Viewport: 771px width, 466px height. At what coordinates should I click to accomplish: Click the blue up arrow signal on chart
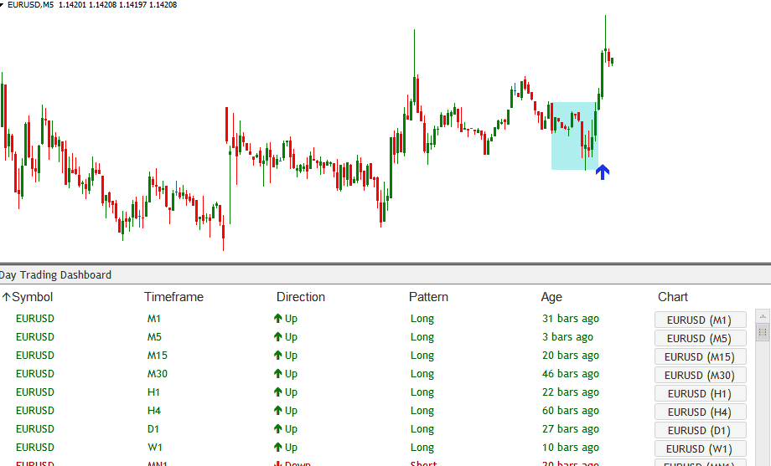(x=602, y=172)
